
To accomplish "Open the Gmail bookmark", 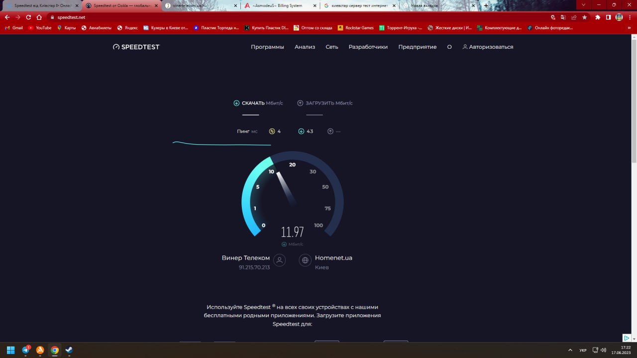I will coord(14,28).
